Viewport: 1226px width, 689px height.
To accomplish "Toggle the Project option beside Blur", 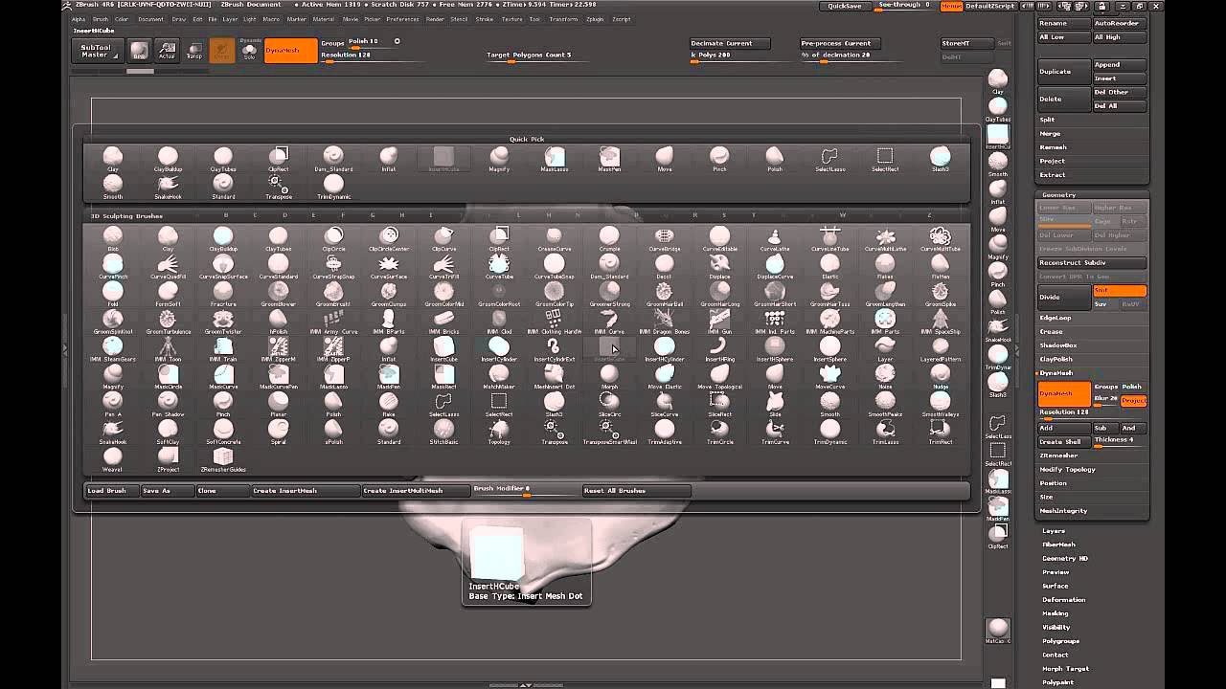I will [1134, 400].
